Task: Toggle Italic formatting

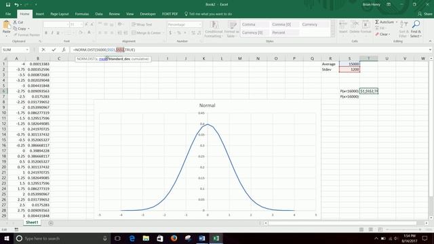Action: pos(52,33)
